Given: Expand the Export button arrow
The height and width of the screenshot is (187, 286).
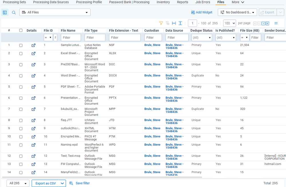Looking at the screenshot, I should tap(280, 12).
